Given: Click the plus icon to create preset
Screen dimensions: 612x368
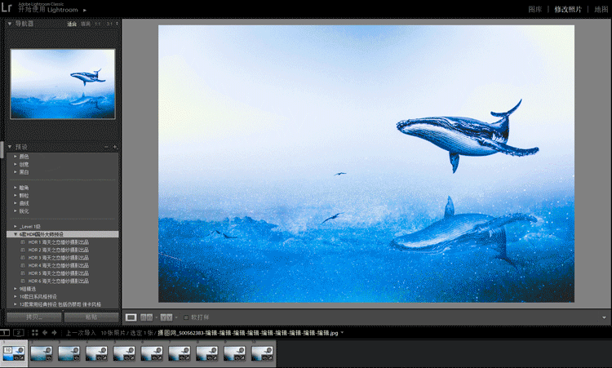Looking at the screenshot, I should point(115,147).
